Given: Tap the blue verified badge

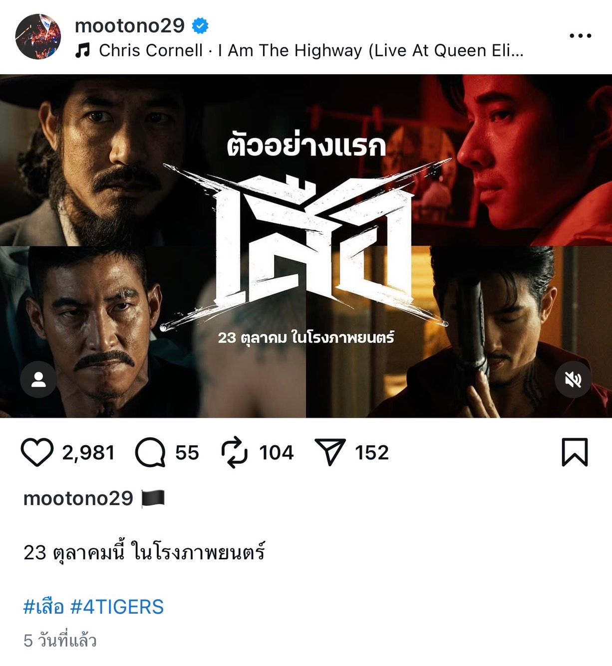Looking at the screenshot, I should click(x=200, y=25).
